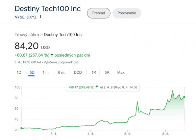Switch chart to the 1 m. range
196x140 pixels.
tap(46, 72)
